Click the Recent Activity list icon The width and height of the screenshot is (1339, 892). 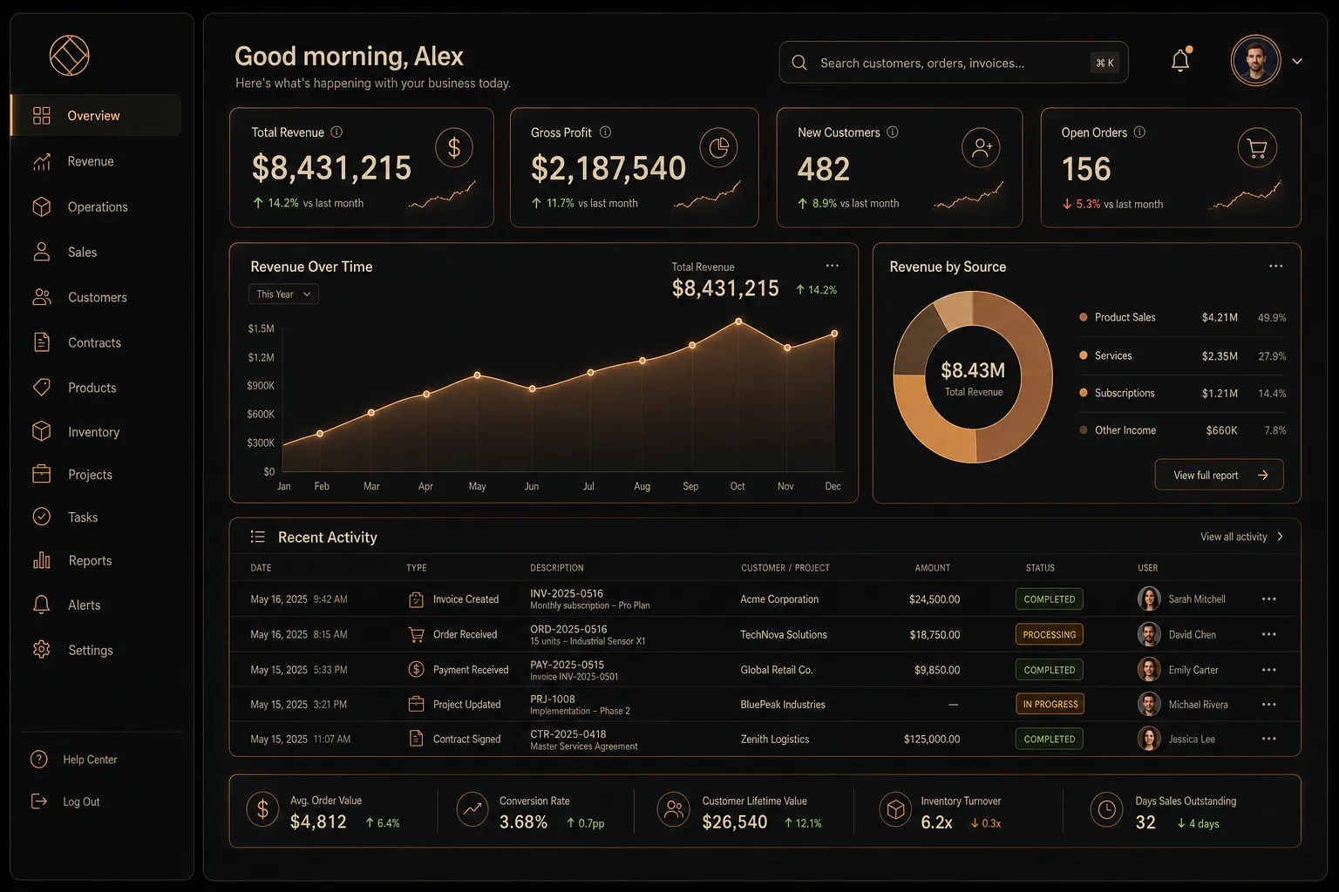[x=257, y=537]
